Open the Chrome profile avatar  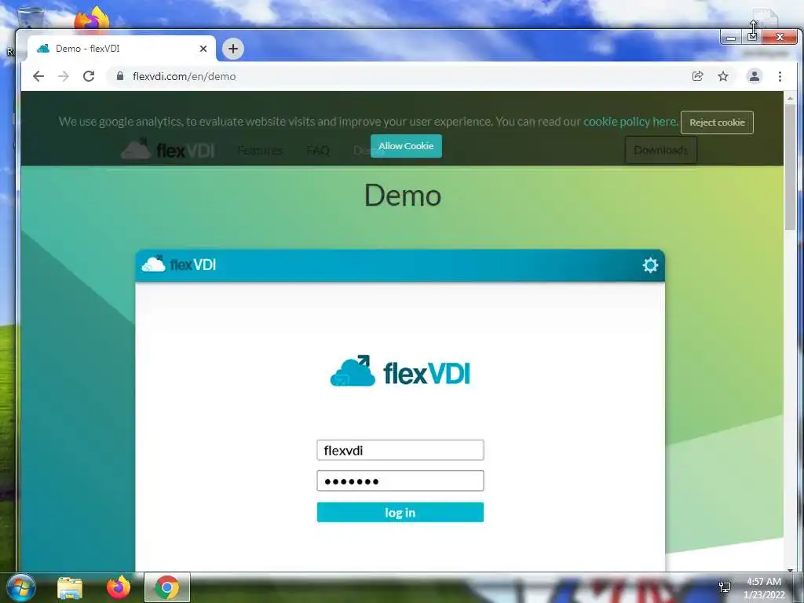click(x=755, y=76)
